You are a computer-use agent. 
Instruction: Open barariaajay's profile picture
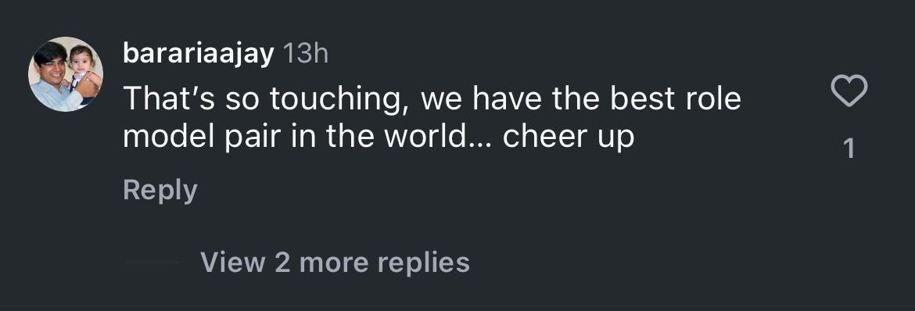(x=66, y=74)
